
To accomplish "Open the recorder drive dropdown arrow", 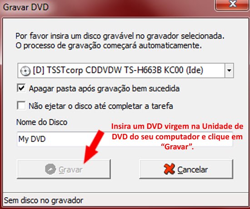I will (x=229, y=71).
